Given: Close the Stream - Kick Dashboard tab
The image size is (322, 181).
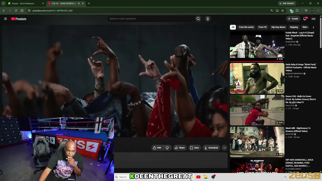Looking at the screenshot, I should tap(43, 4).
